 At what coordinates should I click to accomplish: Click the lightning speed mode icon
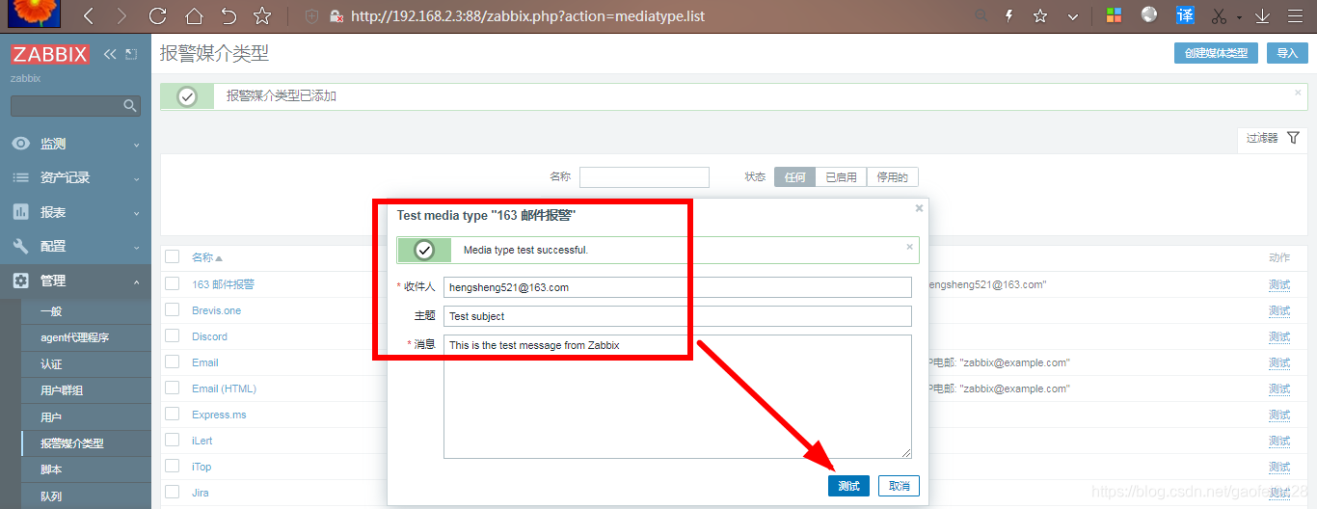pyautogui.click(x=1009, y=16)
